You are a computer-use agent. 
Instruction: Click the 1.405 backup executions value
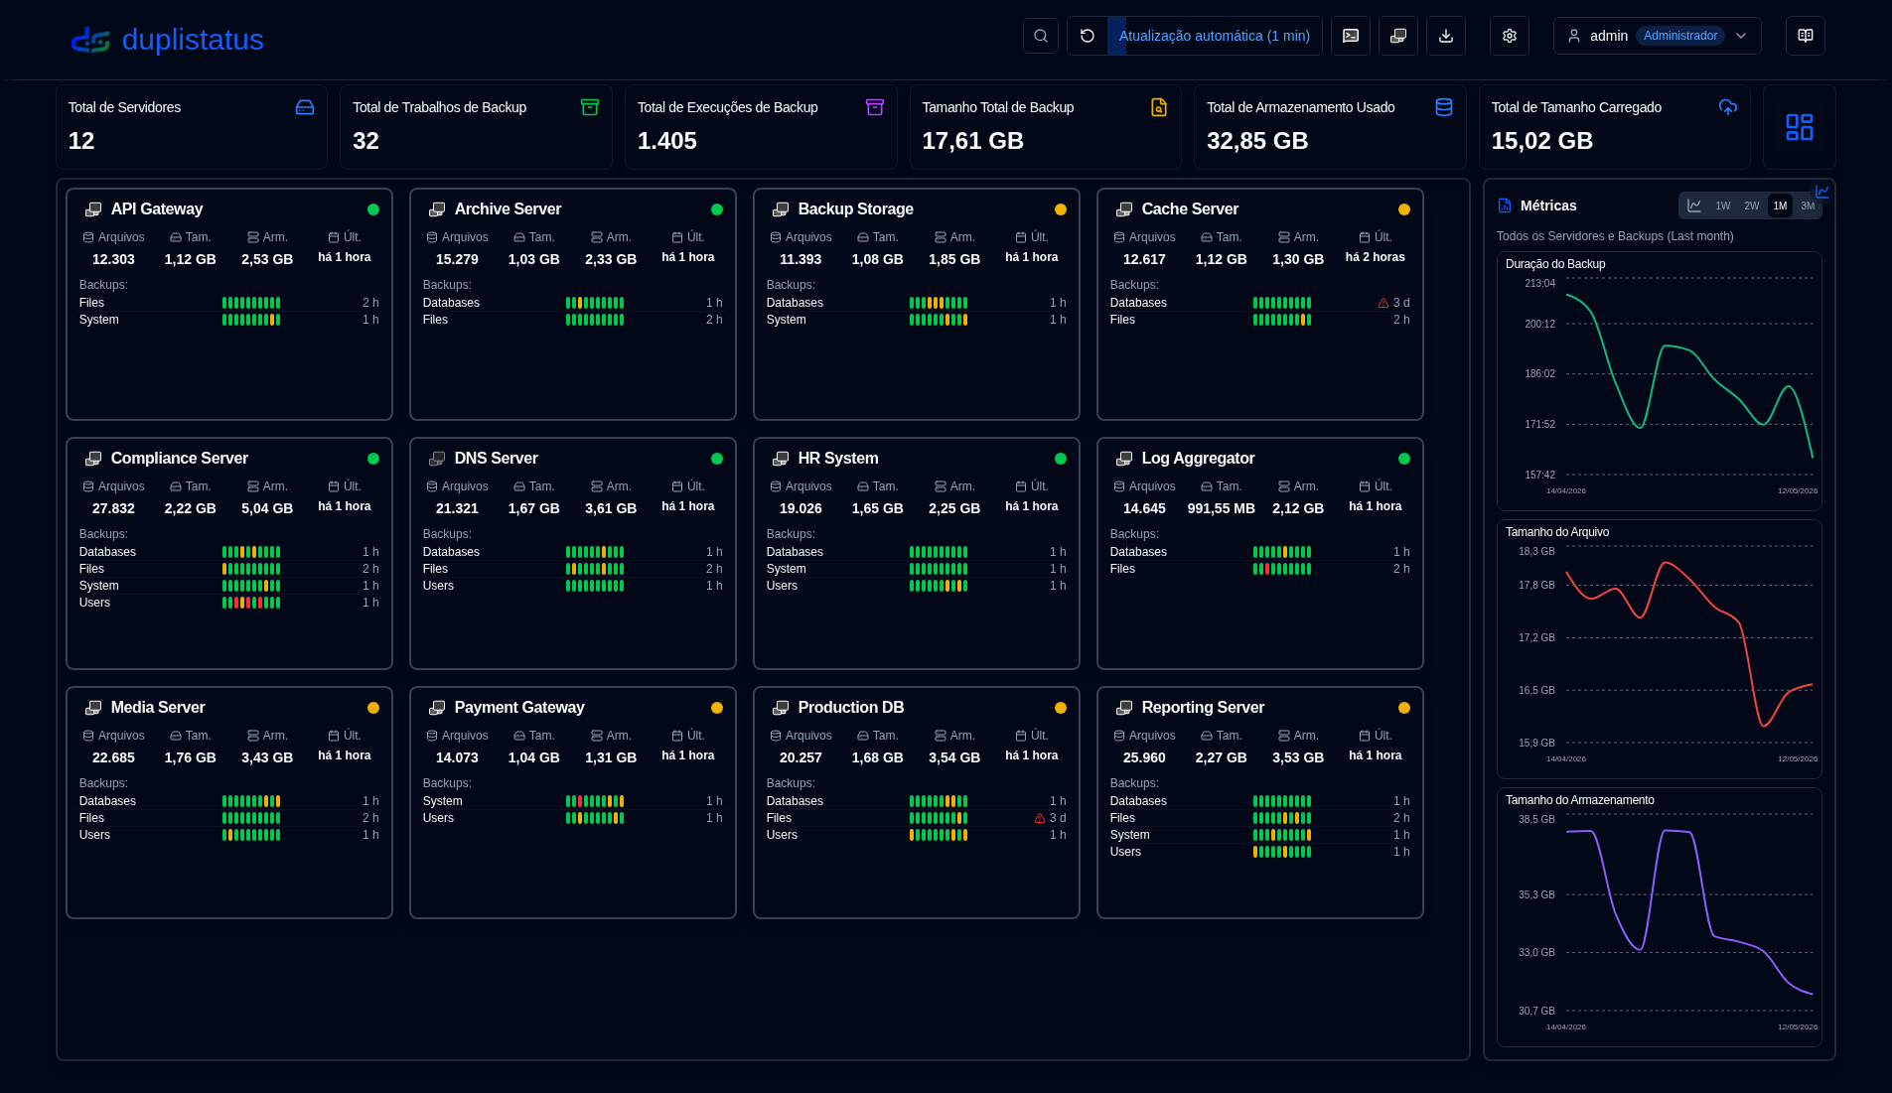pyautogui.click(x=667, y=141)
